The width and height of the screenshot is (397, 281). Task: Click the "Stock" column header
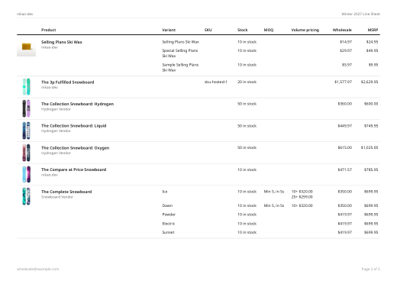(242, 30)
